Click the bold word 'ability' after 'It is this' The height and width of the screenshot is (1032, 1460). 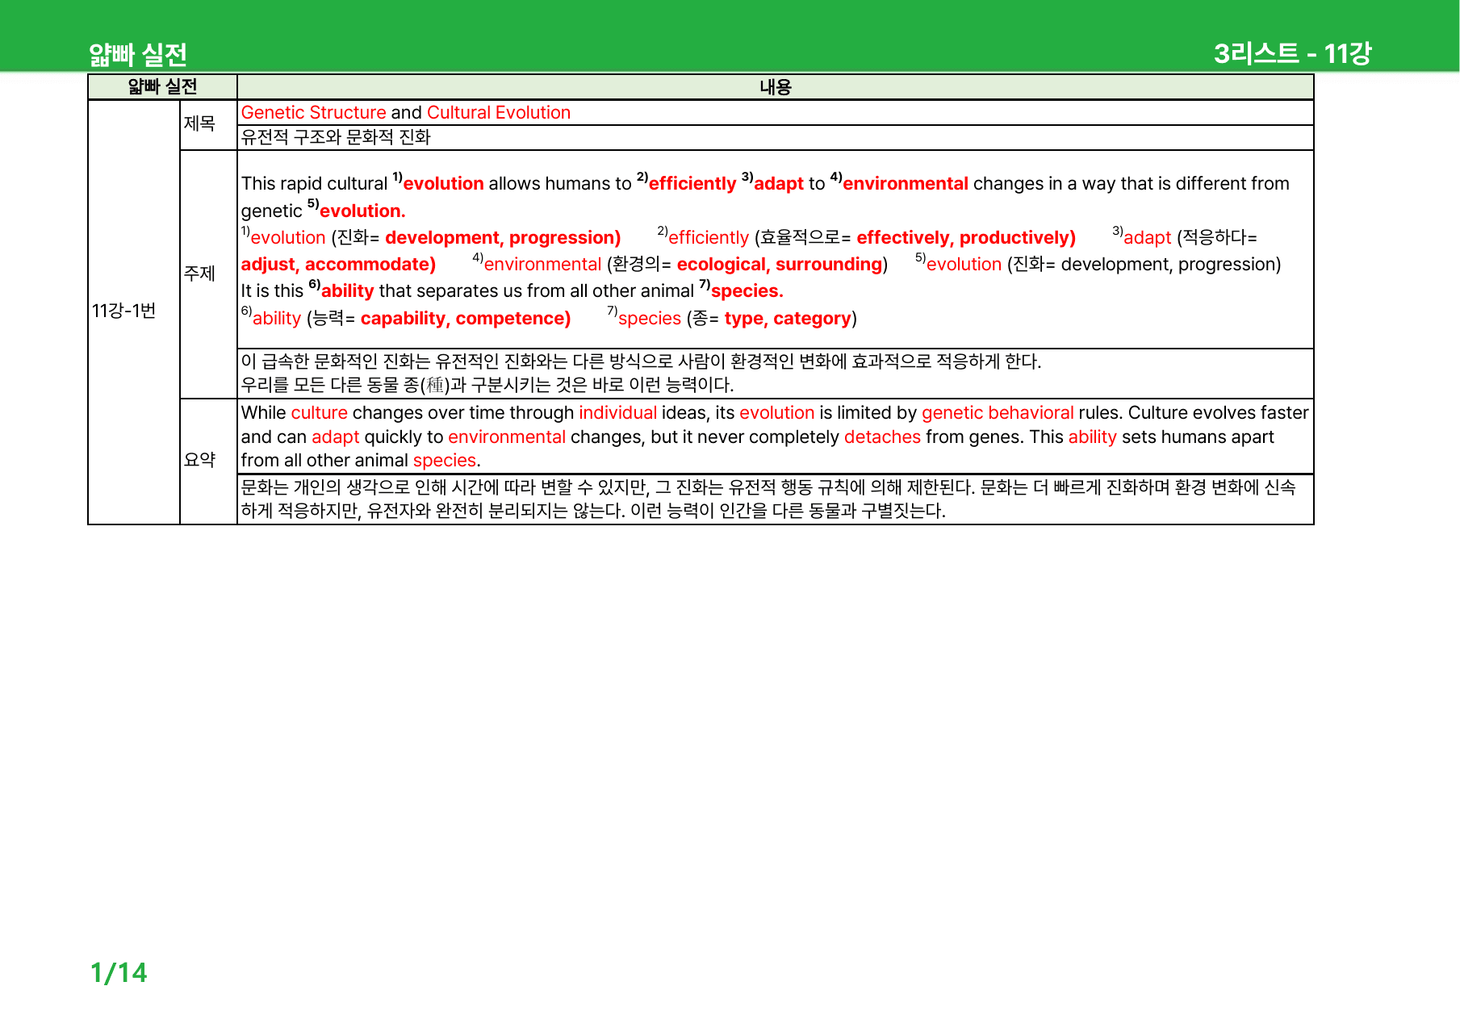point(348,291)
